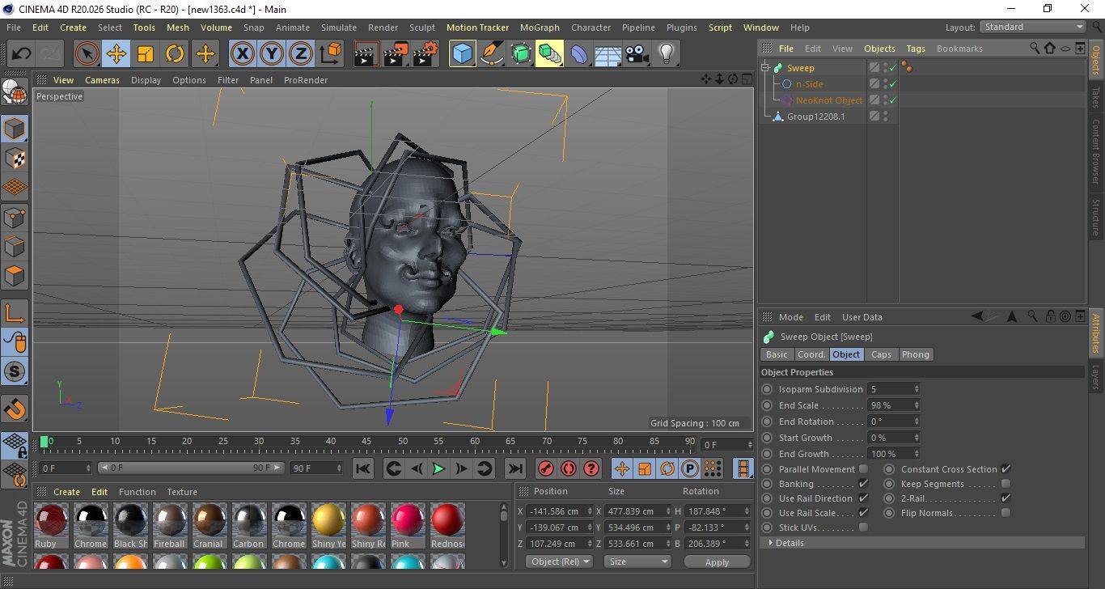Enable Parallel Movement checkbox
1105x589 pixels.
click(x=863, y=469)
